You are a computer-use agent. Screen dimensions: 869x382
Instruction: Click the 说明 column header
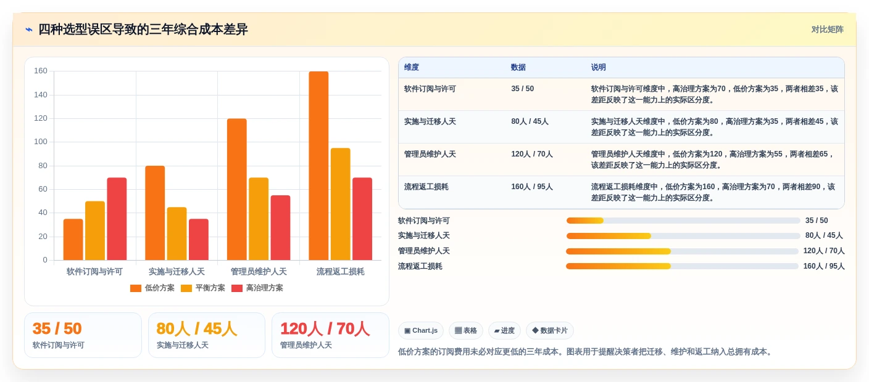(599, 68)
